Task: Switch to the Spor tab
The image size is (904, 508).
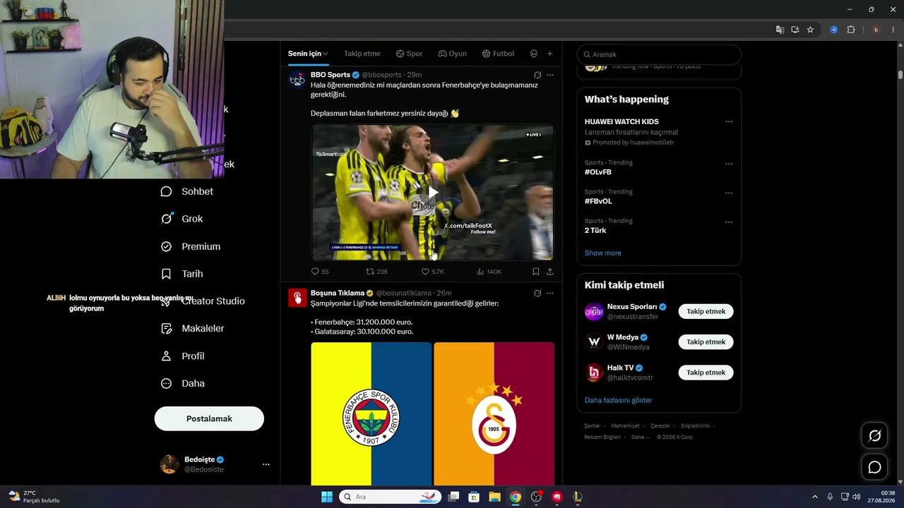Action: pyautogui.click(x=409, y=54)
